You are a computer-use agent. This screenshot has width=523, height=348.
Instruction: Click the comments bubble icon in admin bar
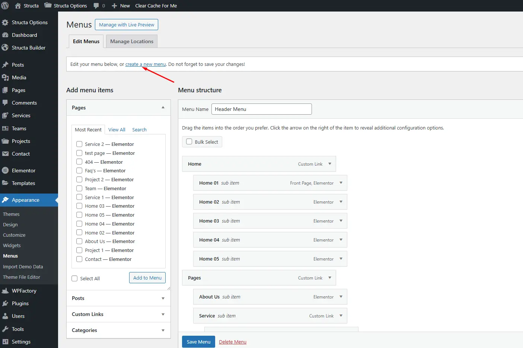[96, 6]
